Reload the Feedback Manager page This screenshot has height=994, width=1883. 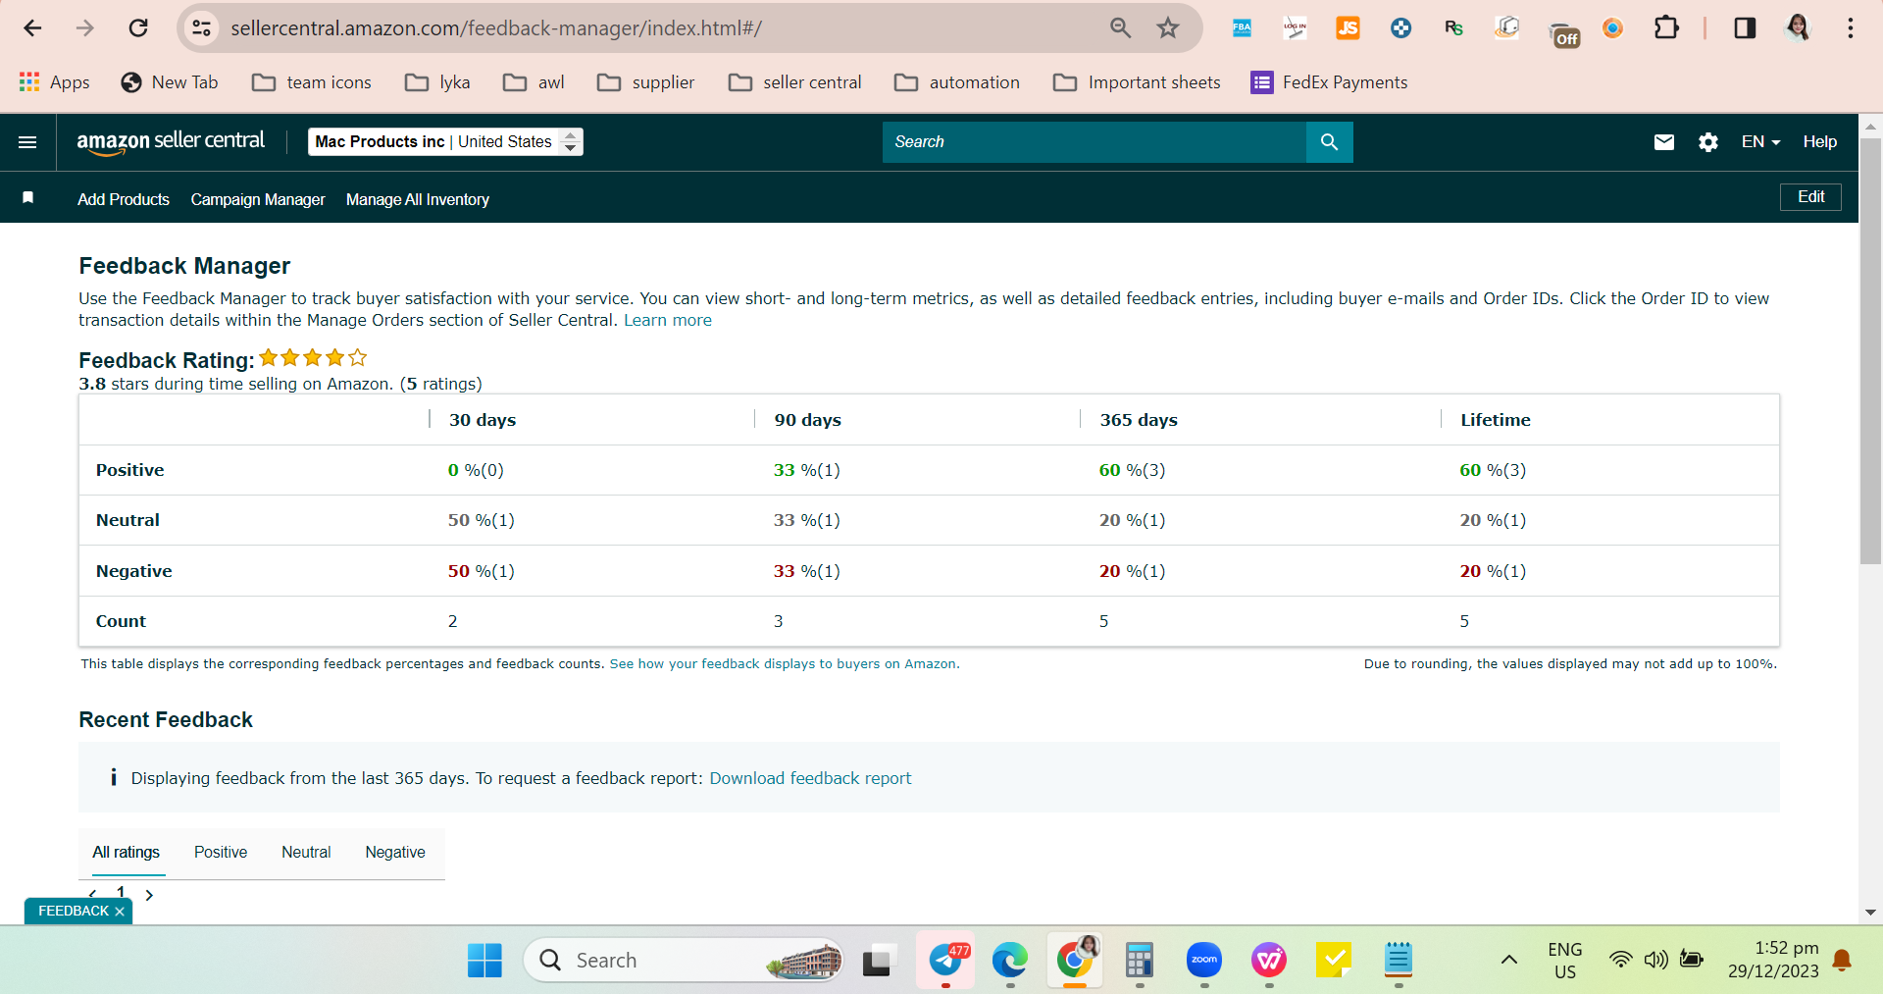(138, 28)
